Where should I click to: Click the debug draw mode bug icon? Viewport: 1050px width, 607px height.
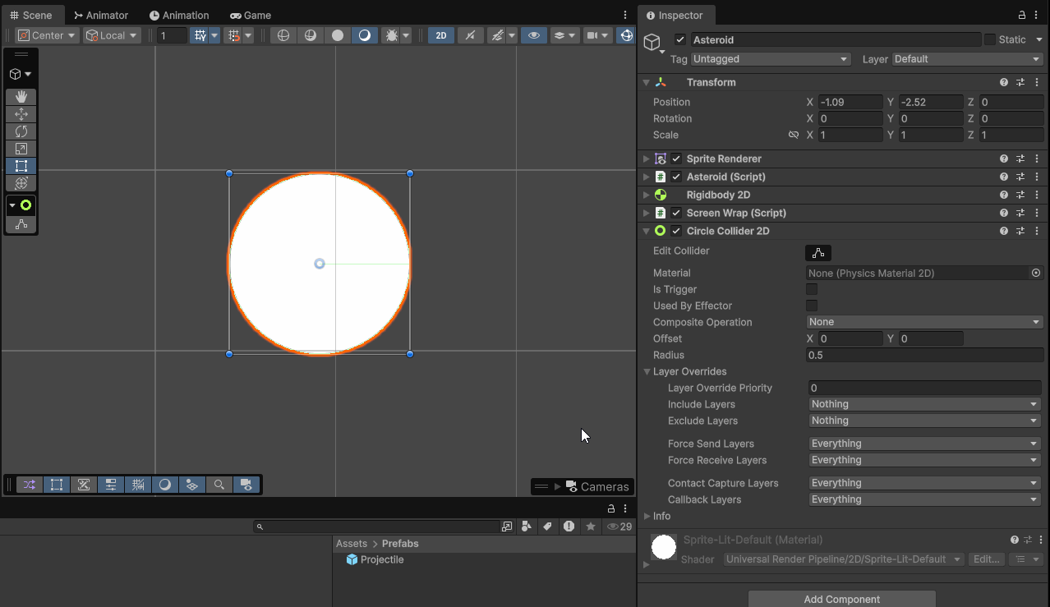(392, 35)
